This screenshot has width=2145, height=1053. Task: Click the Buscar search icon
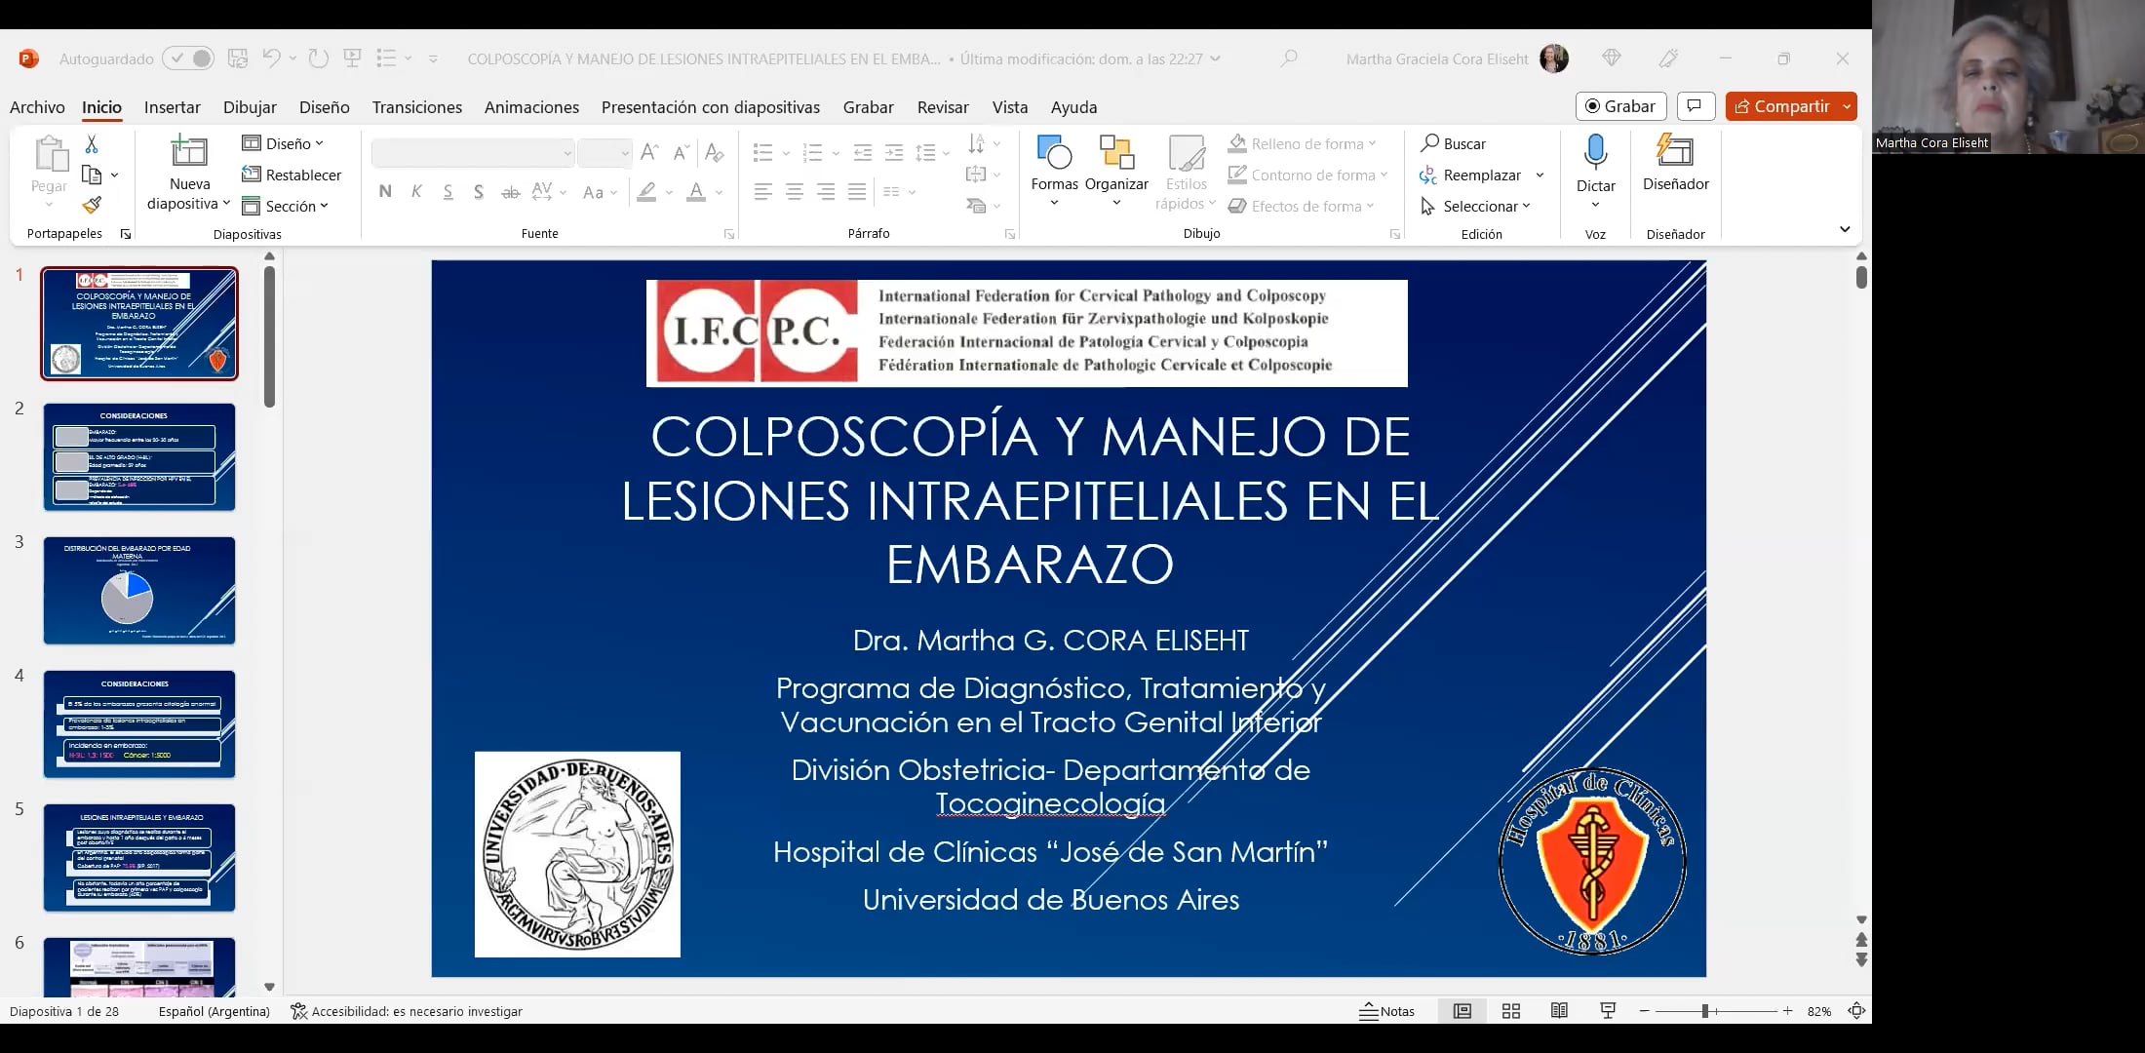click(x=1429, y=143)
